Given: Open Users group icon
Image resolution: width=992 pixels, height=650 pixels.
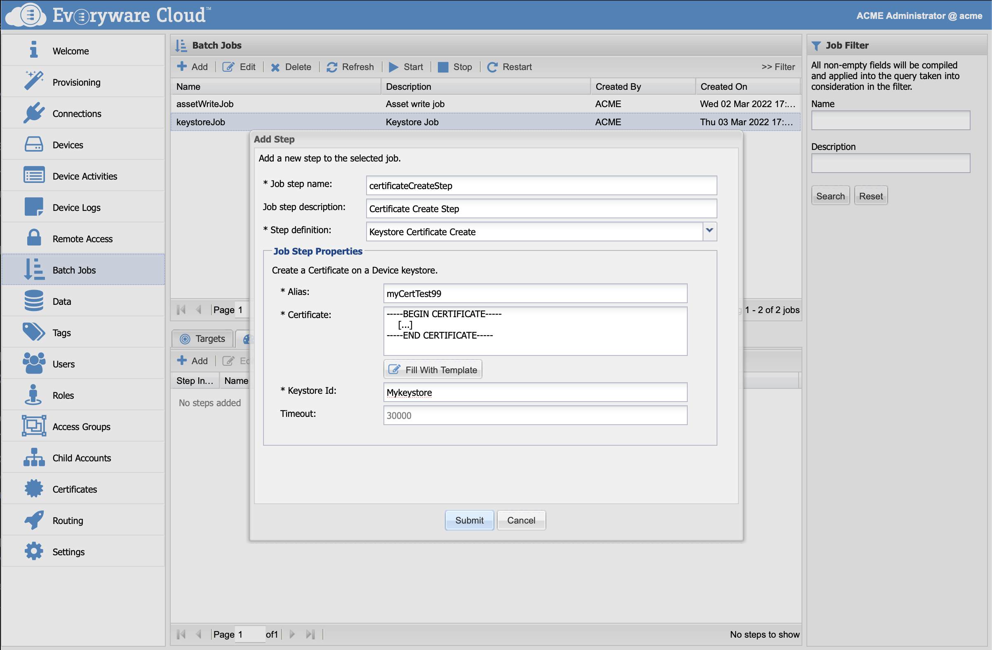Looking at the screenshot, I should pos(34,363).
